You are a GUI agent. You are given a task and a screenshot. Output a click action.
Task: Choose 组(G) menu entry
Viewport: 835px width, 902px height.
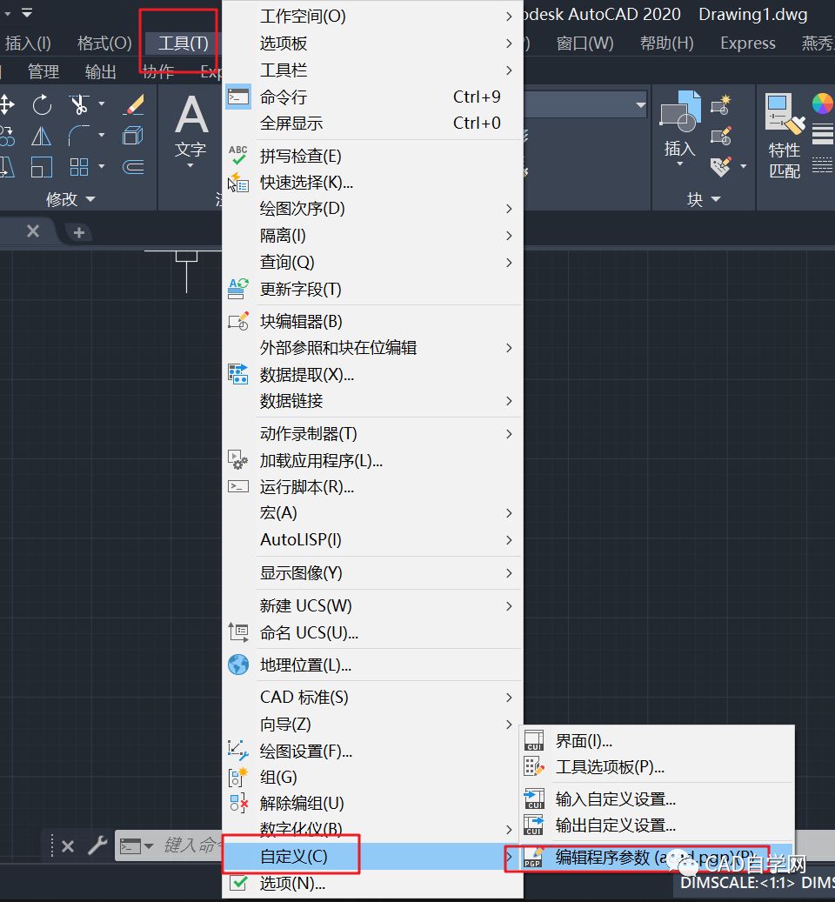pyautogui.click(x=372, y=777)
